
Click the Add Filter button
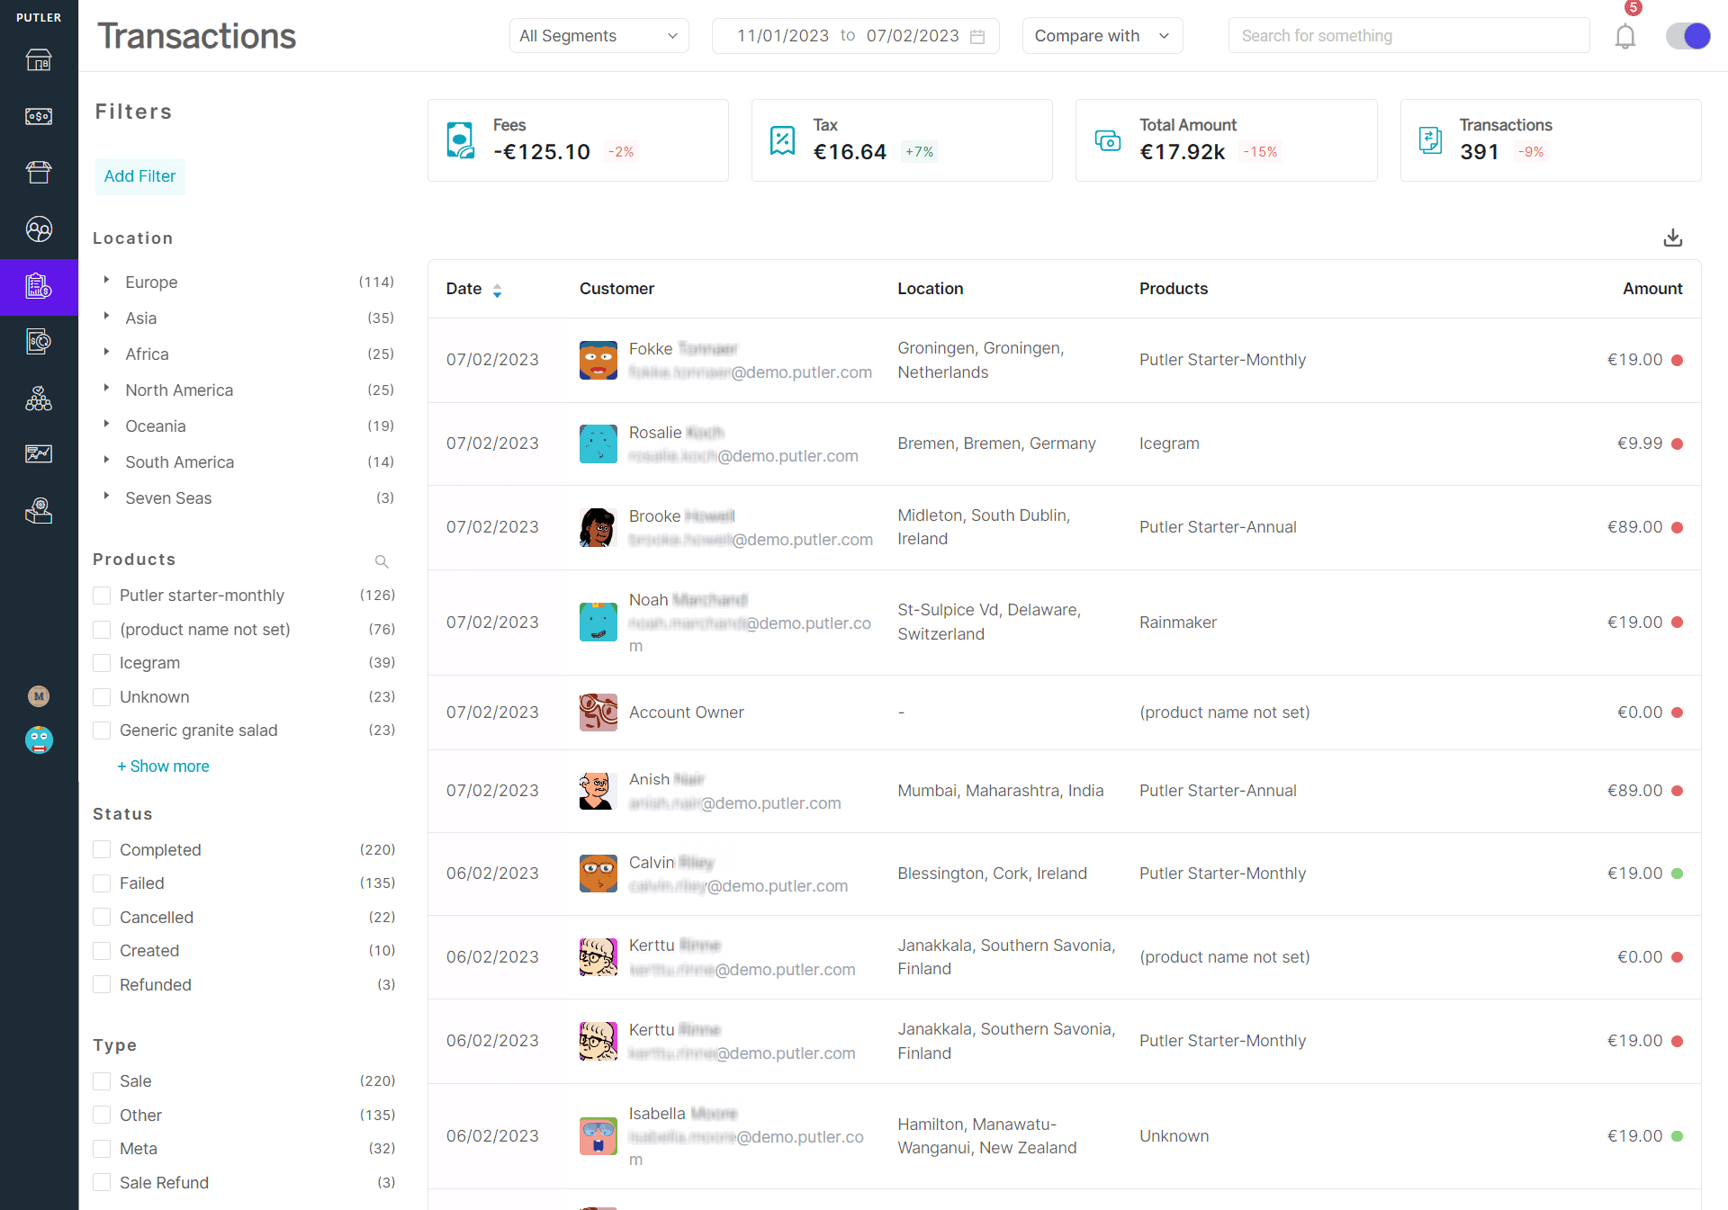140,176
